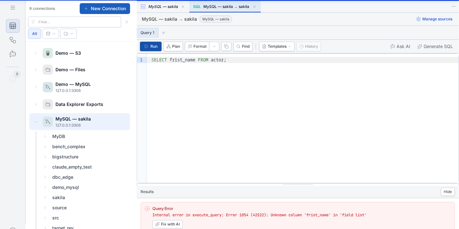Copy the query with copy icon

tap(226, 46)
